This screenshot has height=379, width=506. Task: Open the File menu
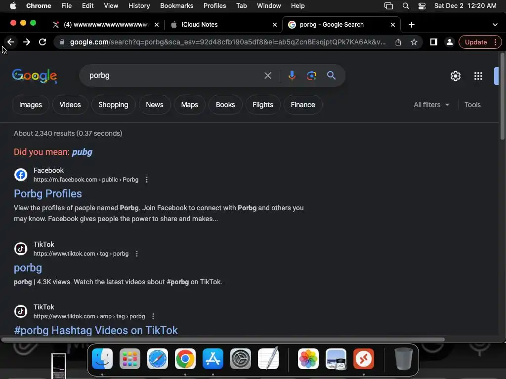67,6
